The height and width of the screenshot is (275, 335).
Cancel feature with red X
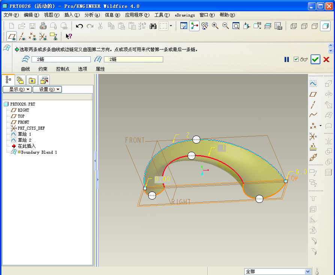[326, 59]
